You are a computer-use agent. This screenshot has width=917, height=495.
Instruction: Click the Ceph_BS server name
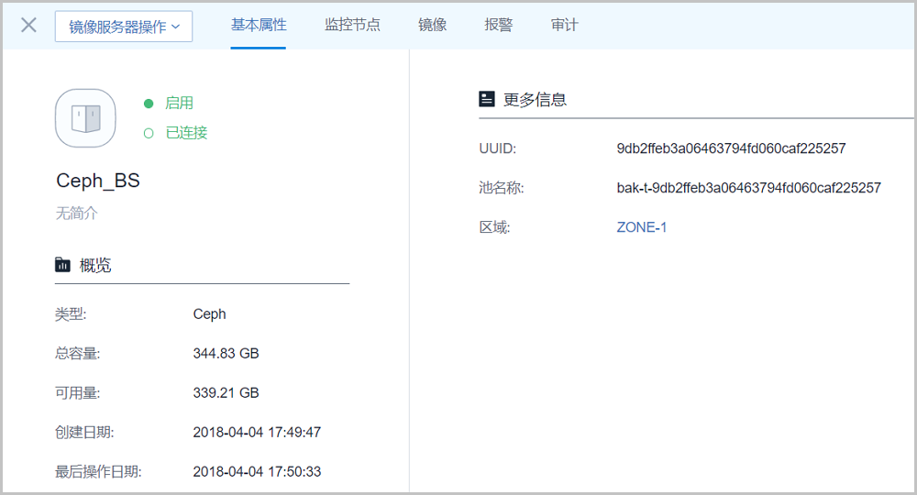(98, 181)
